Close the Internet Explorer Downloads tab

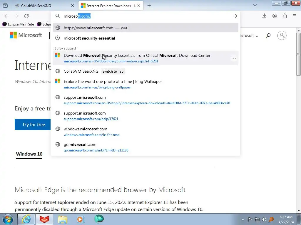(139, 6)
